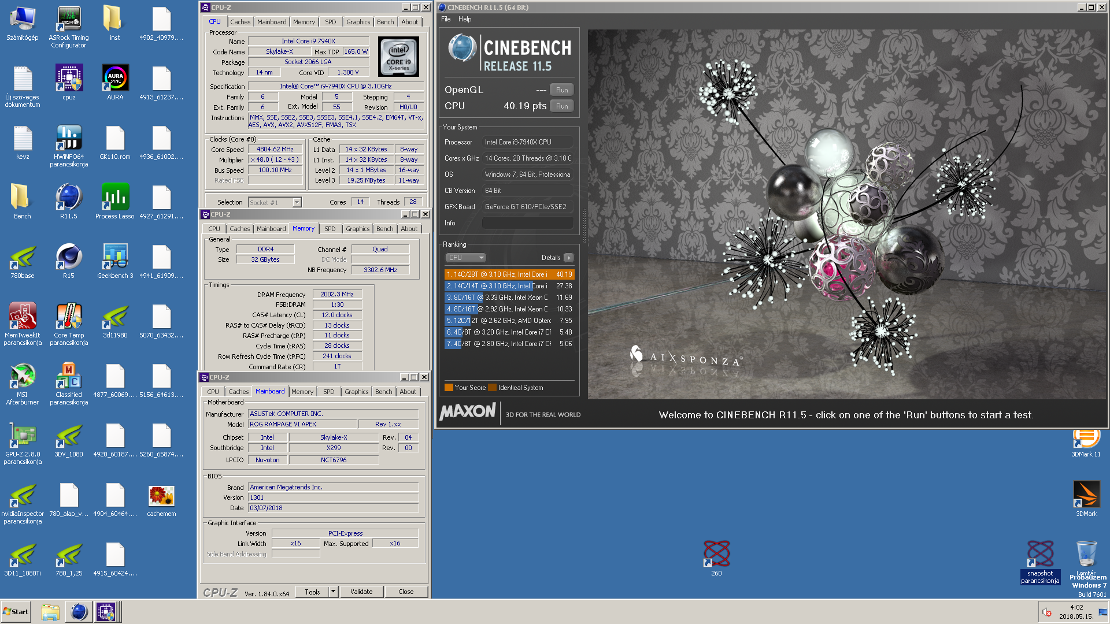This screenshot has height=624, width=1110.
Task: Click the Close button in CPU-Z
Action: click(x=406, y=592)
